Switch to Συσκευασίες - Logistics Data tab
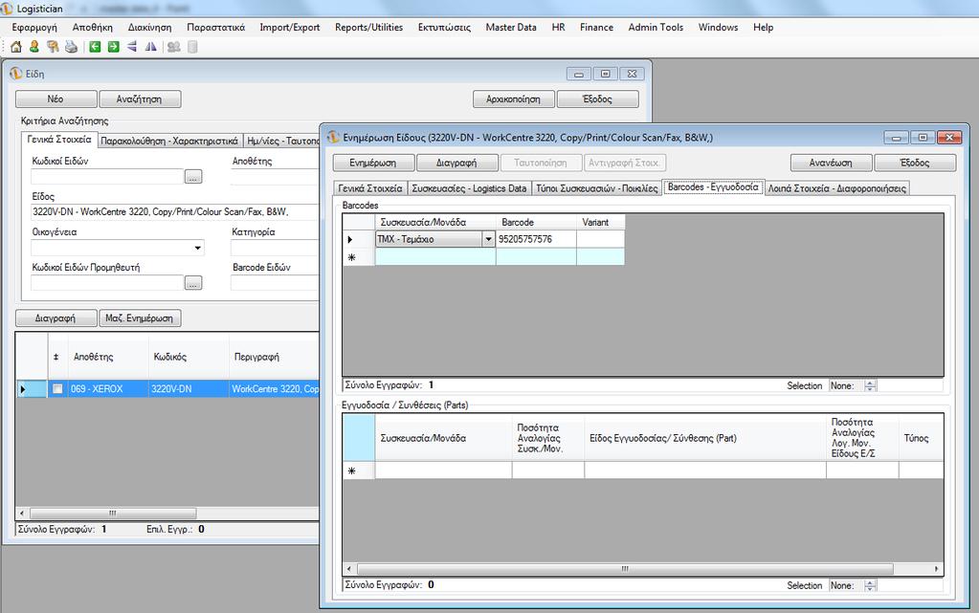 [x=469, y=188]
